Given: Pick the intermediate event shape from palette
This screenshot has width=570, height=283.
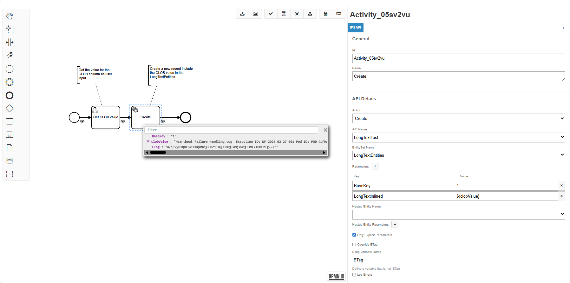Looking at the screenshot, I should [x=10, y=82].
